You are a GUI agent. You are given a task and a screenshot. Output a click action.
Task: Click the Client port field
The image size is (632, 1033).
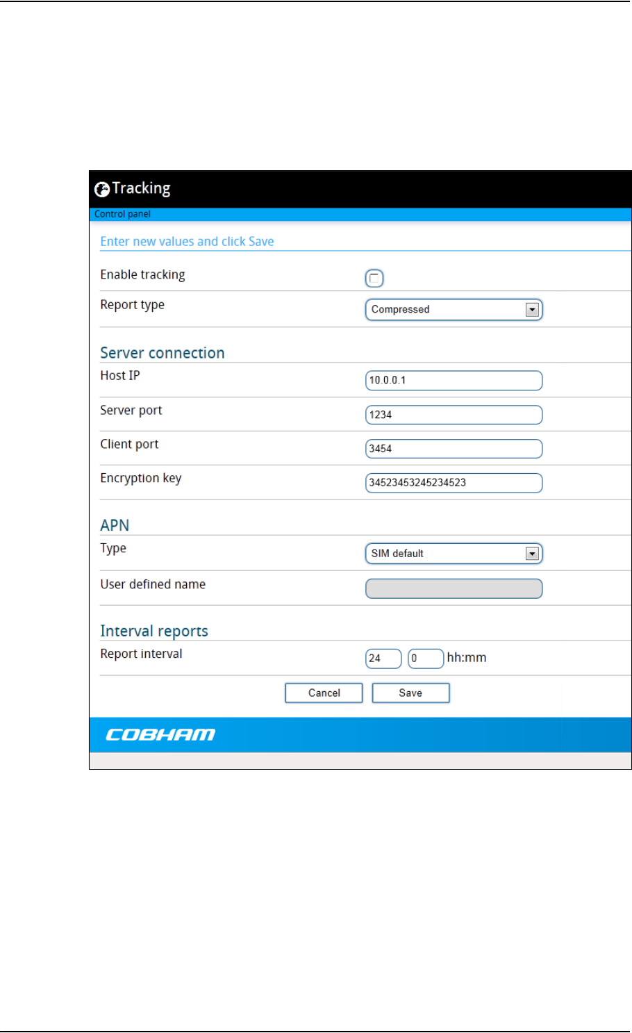click(454, 449)
